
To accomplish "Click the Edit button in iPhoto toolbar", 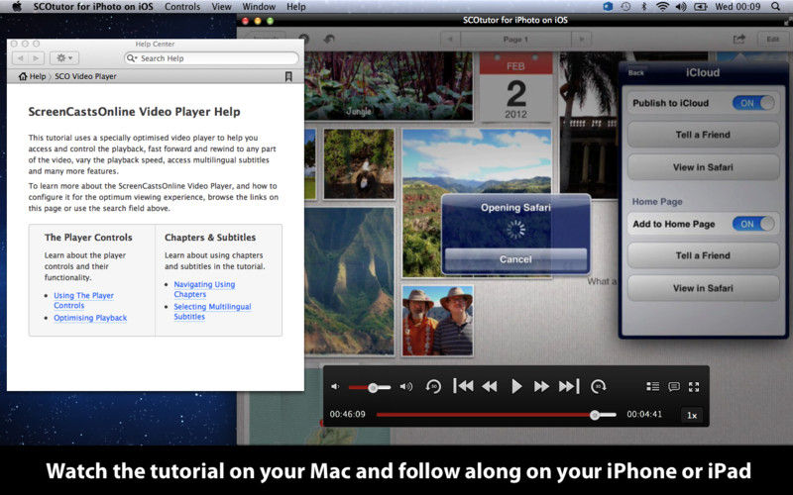I will (x=773, y=39).
